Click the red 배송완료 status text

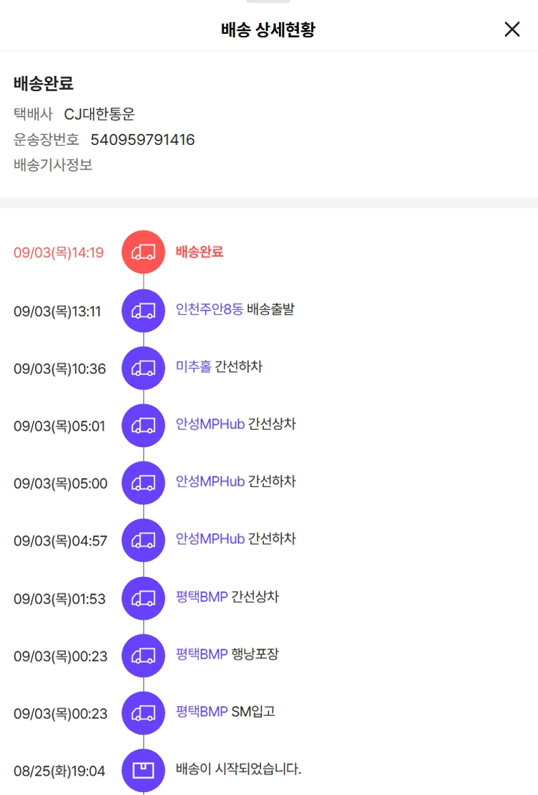199,251
